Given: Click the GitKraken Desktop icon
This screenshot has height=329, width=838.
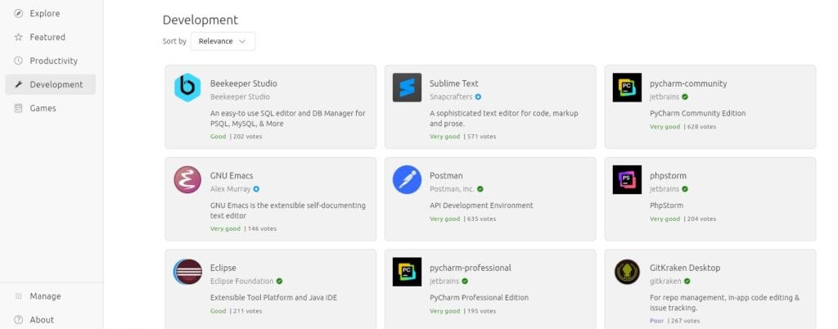Looking at the screenshot, I should [627, 272].
